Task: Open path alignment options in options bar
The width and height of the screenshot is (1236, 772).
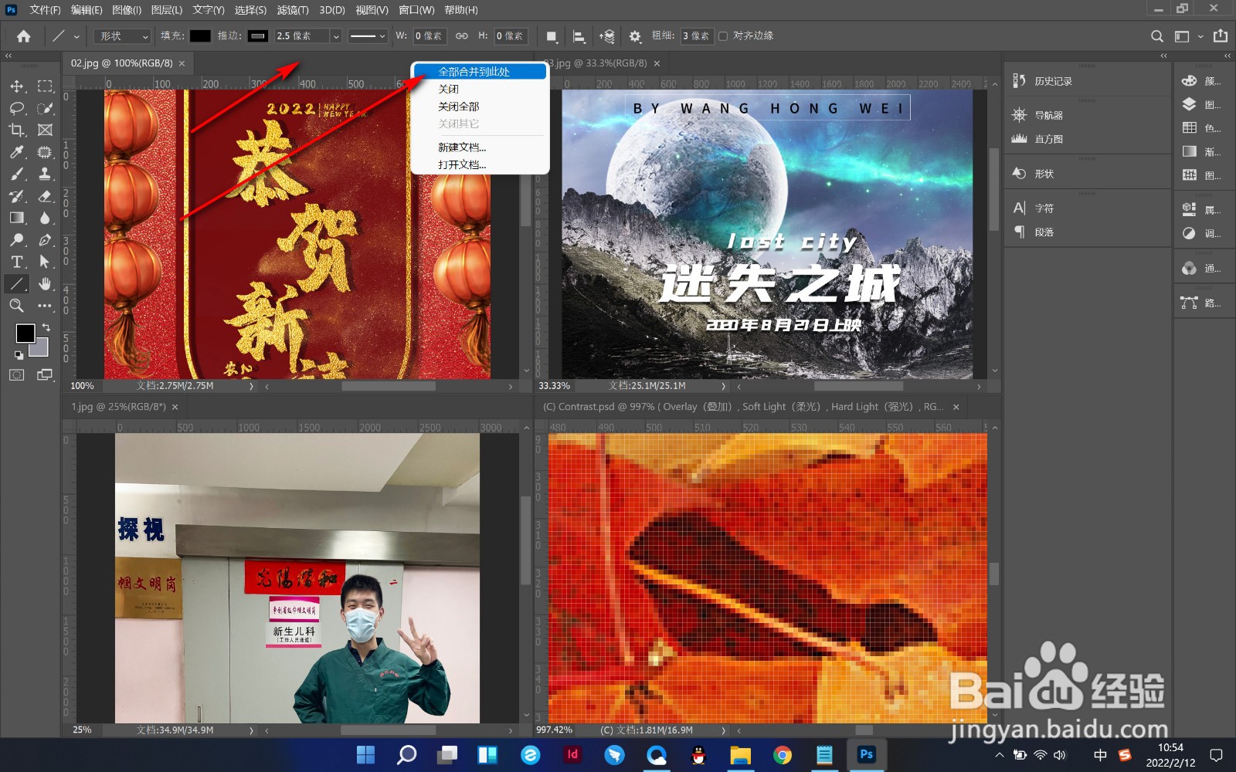Action: click(579, 36)
